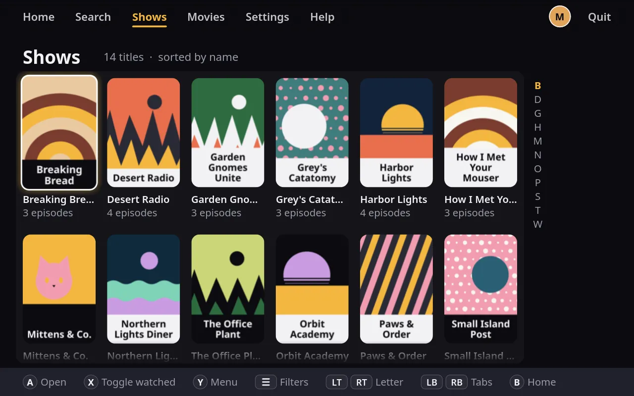Jump to letter T in index
Viewport: 634px width, 396px height.
pos(538,210)
